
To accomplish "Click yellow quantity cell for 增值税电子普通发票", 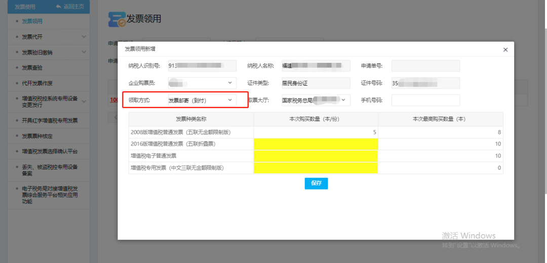I will tap(316, 156).
